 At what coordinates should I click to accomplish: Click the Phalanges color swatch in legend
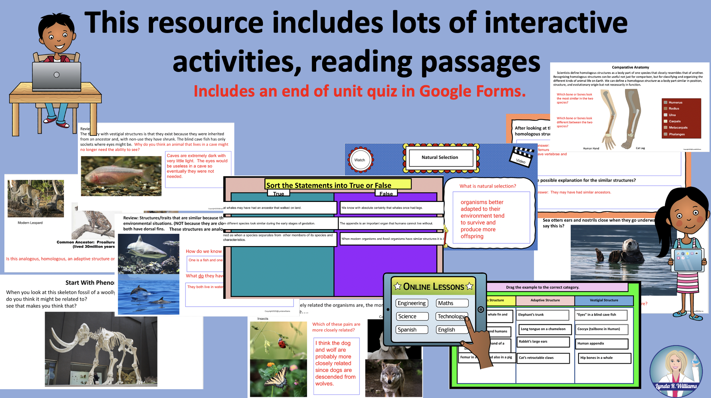(x=665, y=134)
